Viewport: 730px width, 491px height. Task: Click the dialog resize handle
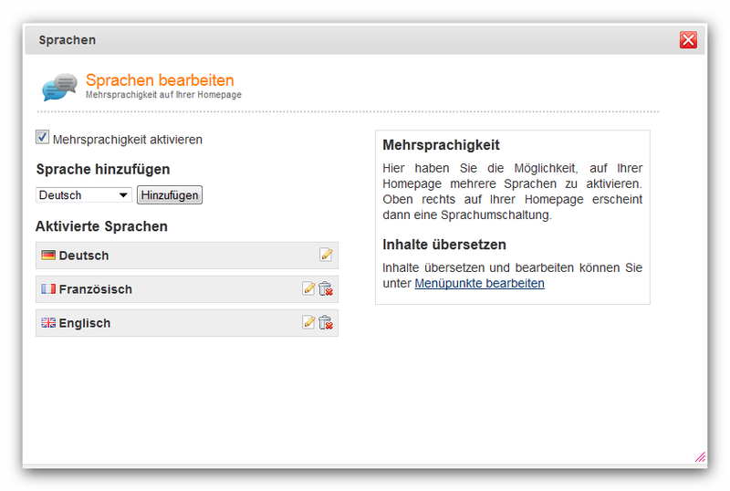[x=700, y=457]
